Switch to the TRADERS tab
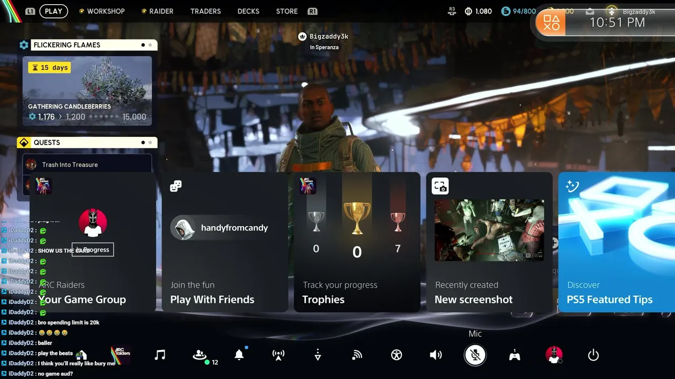This screenshot has width=675, height=379. (206, 11)
